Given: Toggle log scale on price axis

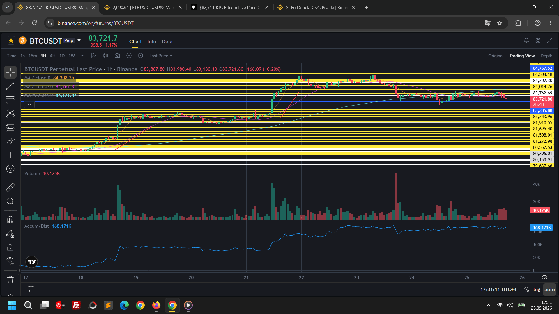Looking at the screenshot, I should 537,290.
